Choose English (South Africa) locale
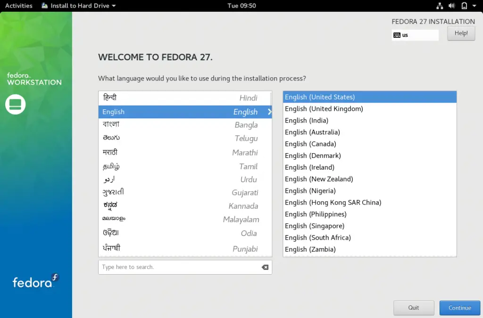 370,237
